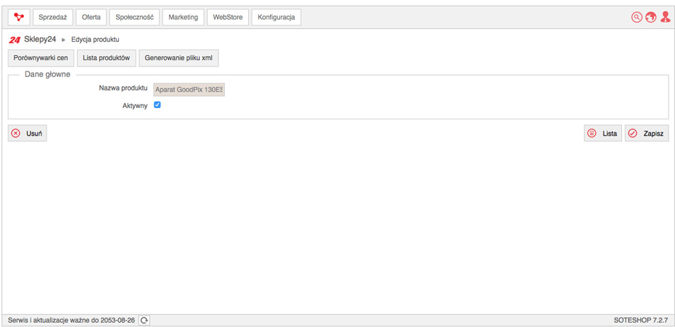Viewport: 675px width, 327px height.
Task: Open the Oferta menu
Action: [91, 17]
